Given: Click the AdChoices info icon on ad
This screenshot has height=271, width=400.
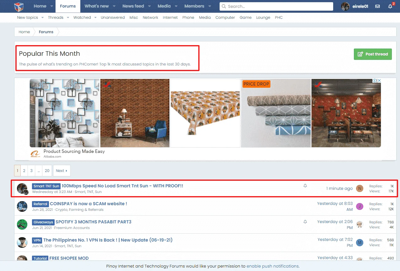Looking at the screenshot, I should [374, 81].
